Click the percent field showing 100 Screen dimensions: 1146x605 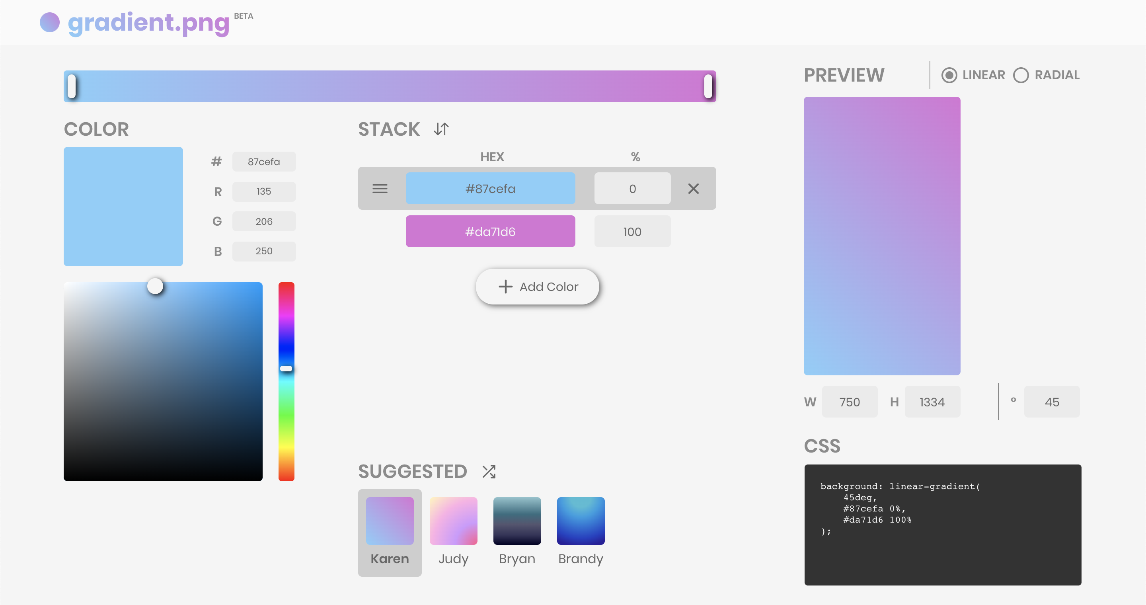(632, 231)
